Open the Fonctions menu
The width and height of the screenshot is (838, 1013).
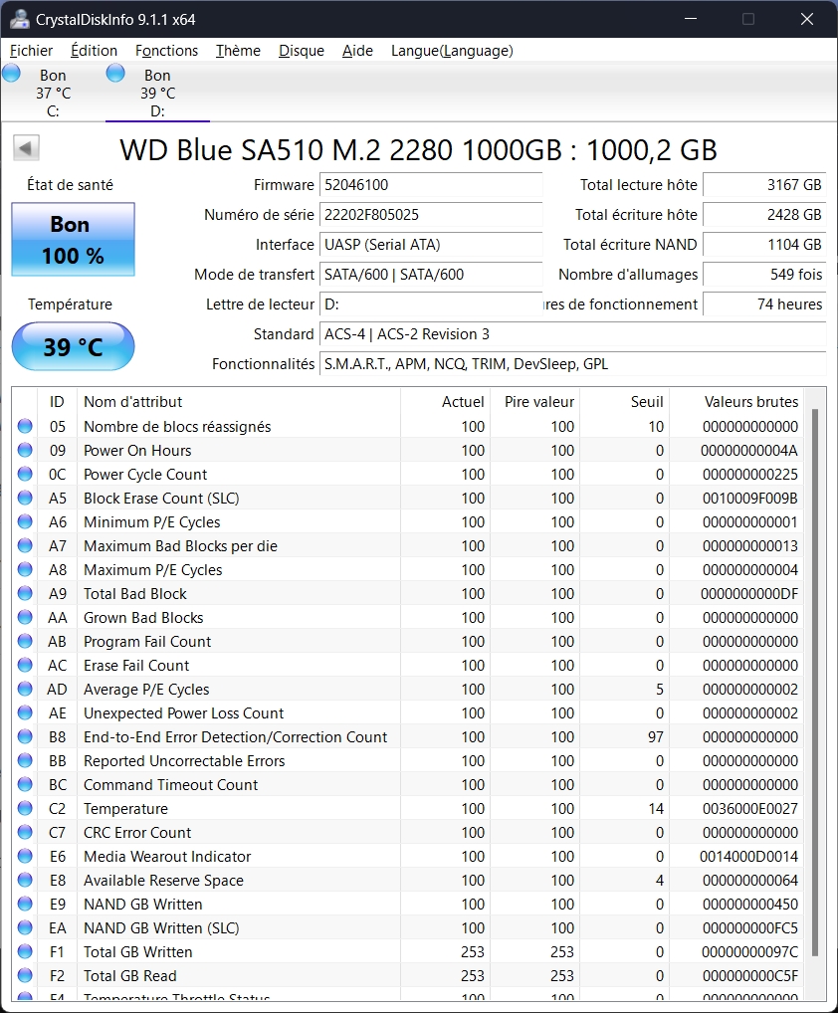pyautogui.click(x=166, y=51)
